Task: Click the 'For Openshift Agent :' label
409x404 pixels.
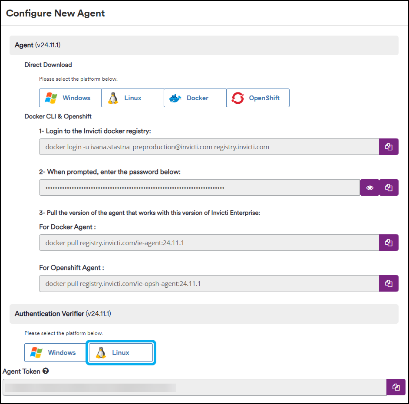Action: pos(72,268)
